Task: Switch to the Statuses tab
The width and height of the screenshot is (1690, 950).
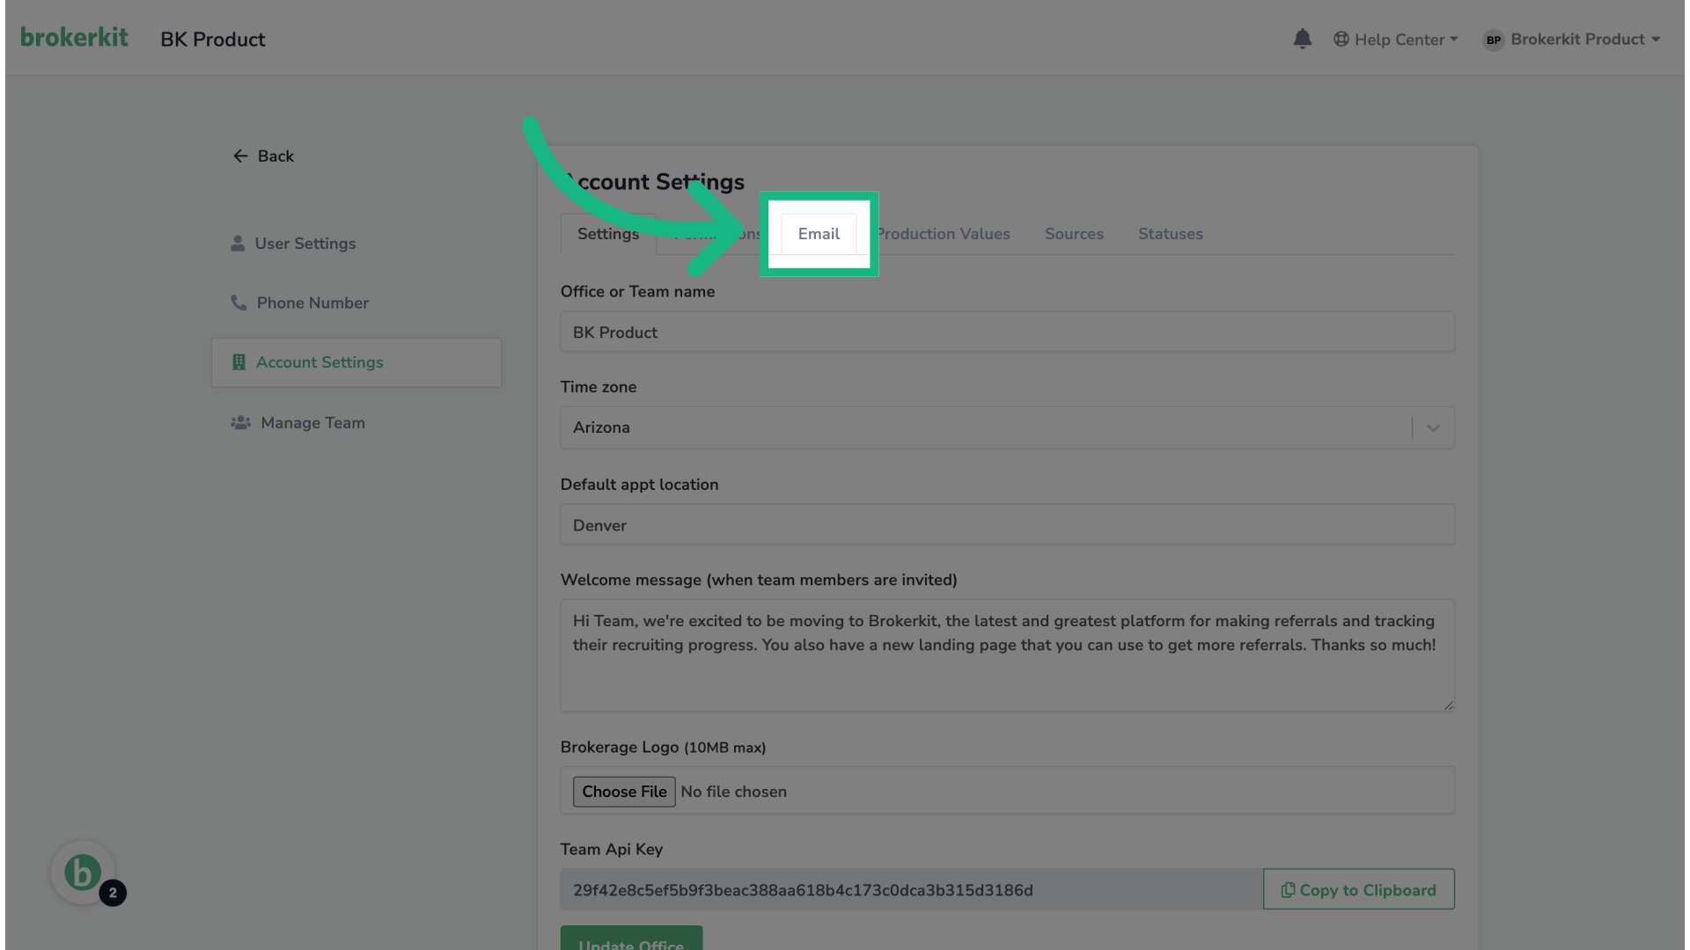Action: coord(1170,234)
